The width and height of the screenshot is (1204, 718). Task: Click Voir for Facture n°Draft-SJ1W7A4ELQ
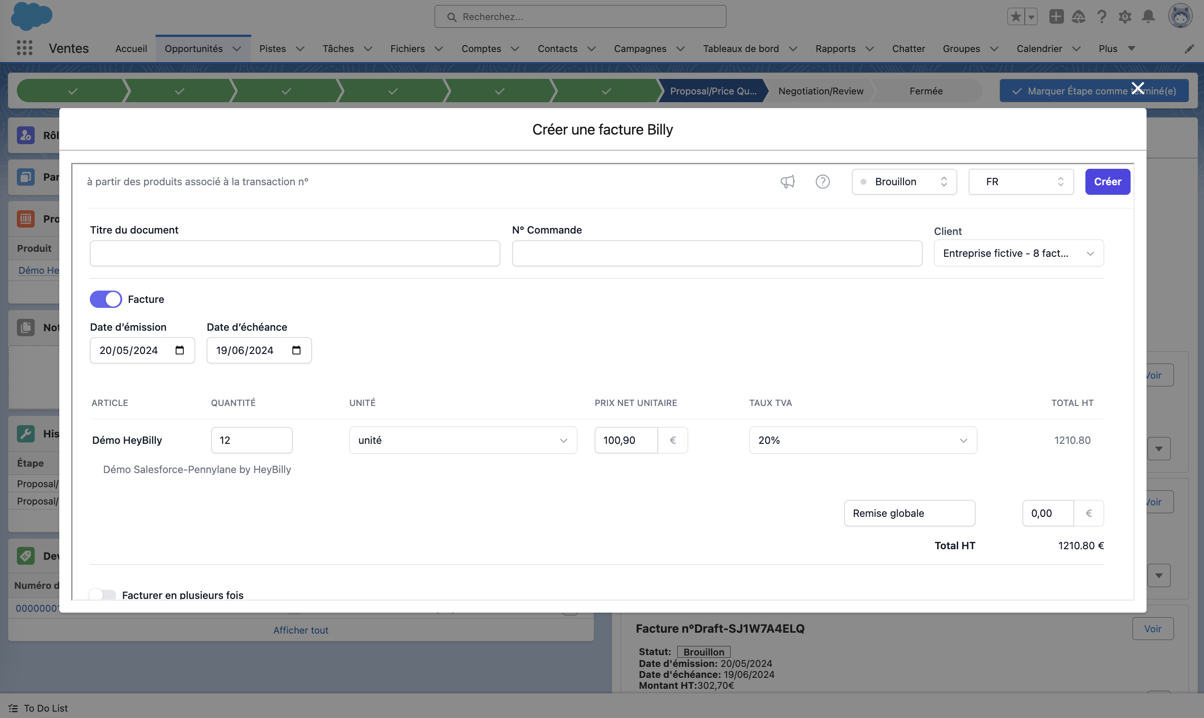tap(1152, 629)
